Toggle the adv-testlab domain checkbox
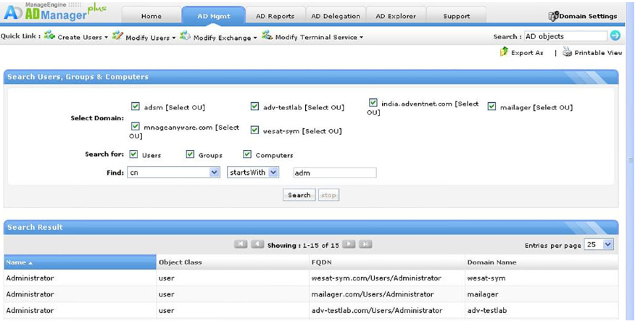Viewport: 635px width, 324px height. 254,106
